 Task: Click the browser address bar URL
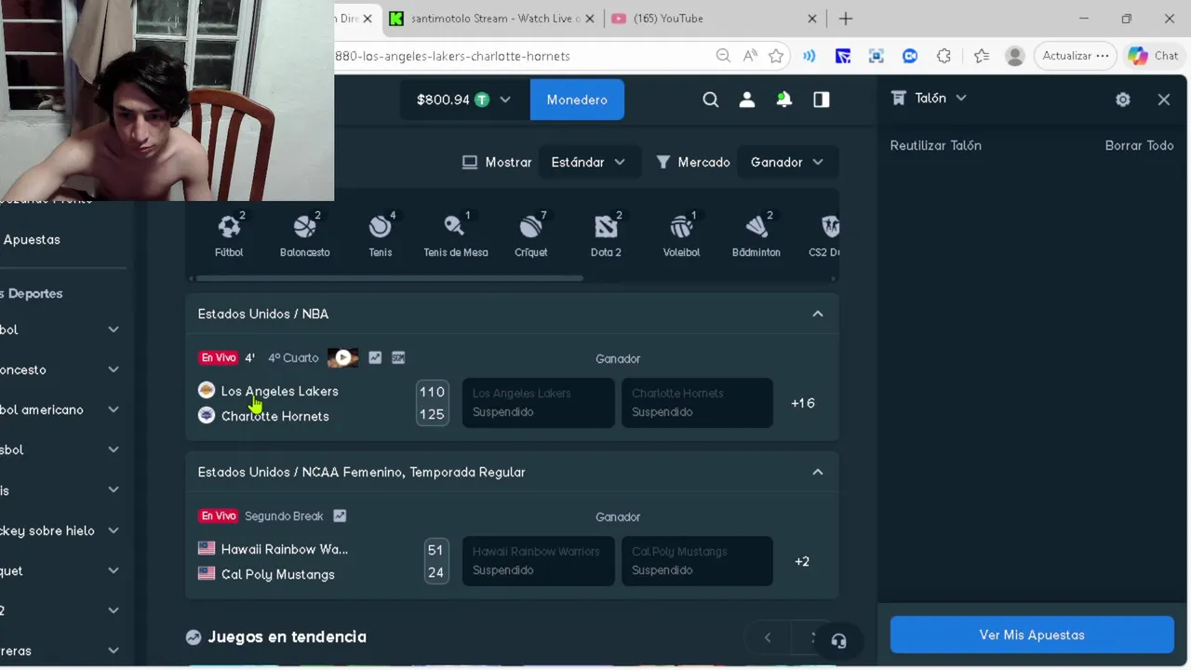[x=452, y=56]
